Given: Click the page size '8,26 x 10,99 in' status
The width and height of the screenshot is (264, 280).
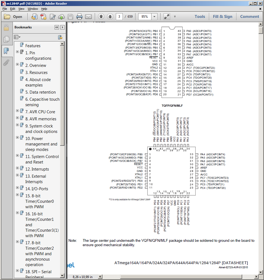Looking at the screenshot, I should (x=82, y=277).
